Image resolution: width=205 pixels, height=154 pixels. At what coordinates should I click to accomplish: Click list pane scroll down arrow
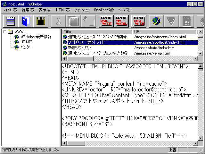[200, 54]
